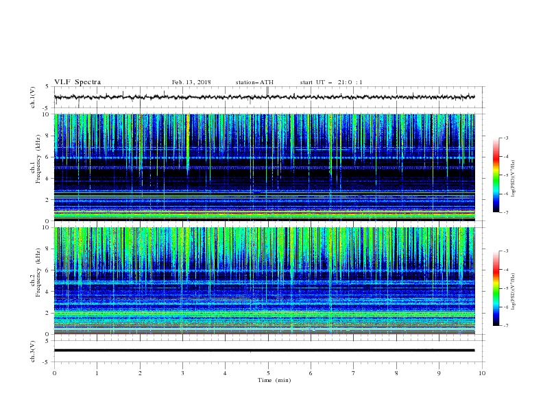543x419 pixels.
Task: Click the "ch.3(V)" axis label
Action: pyautogui.click(x=33, y=351)
